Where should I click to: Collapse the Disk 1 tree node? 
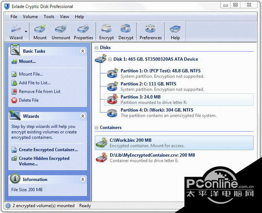coord(110,59)
